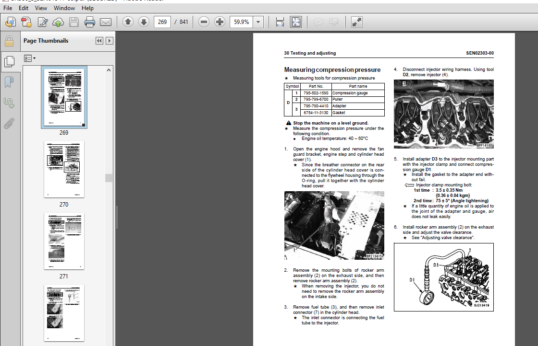
Task: Open the Attachments paperclip icon
Action: (x=9, y=124)
